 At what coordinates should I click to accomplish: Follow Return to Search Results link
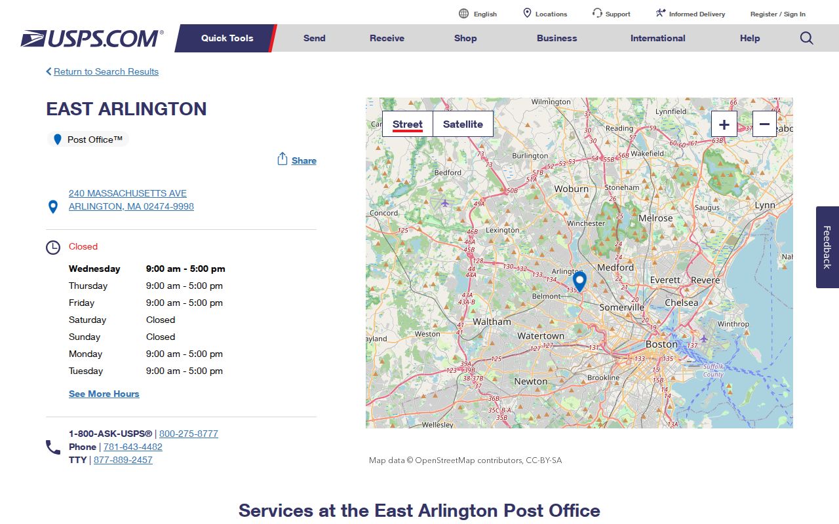coord(106,71)
